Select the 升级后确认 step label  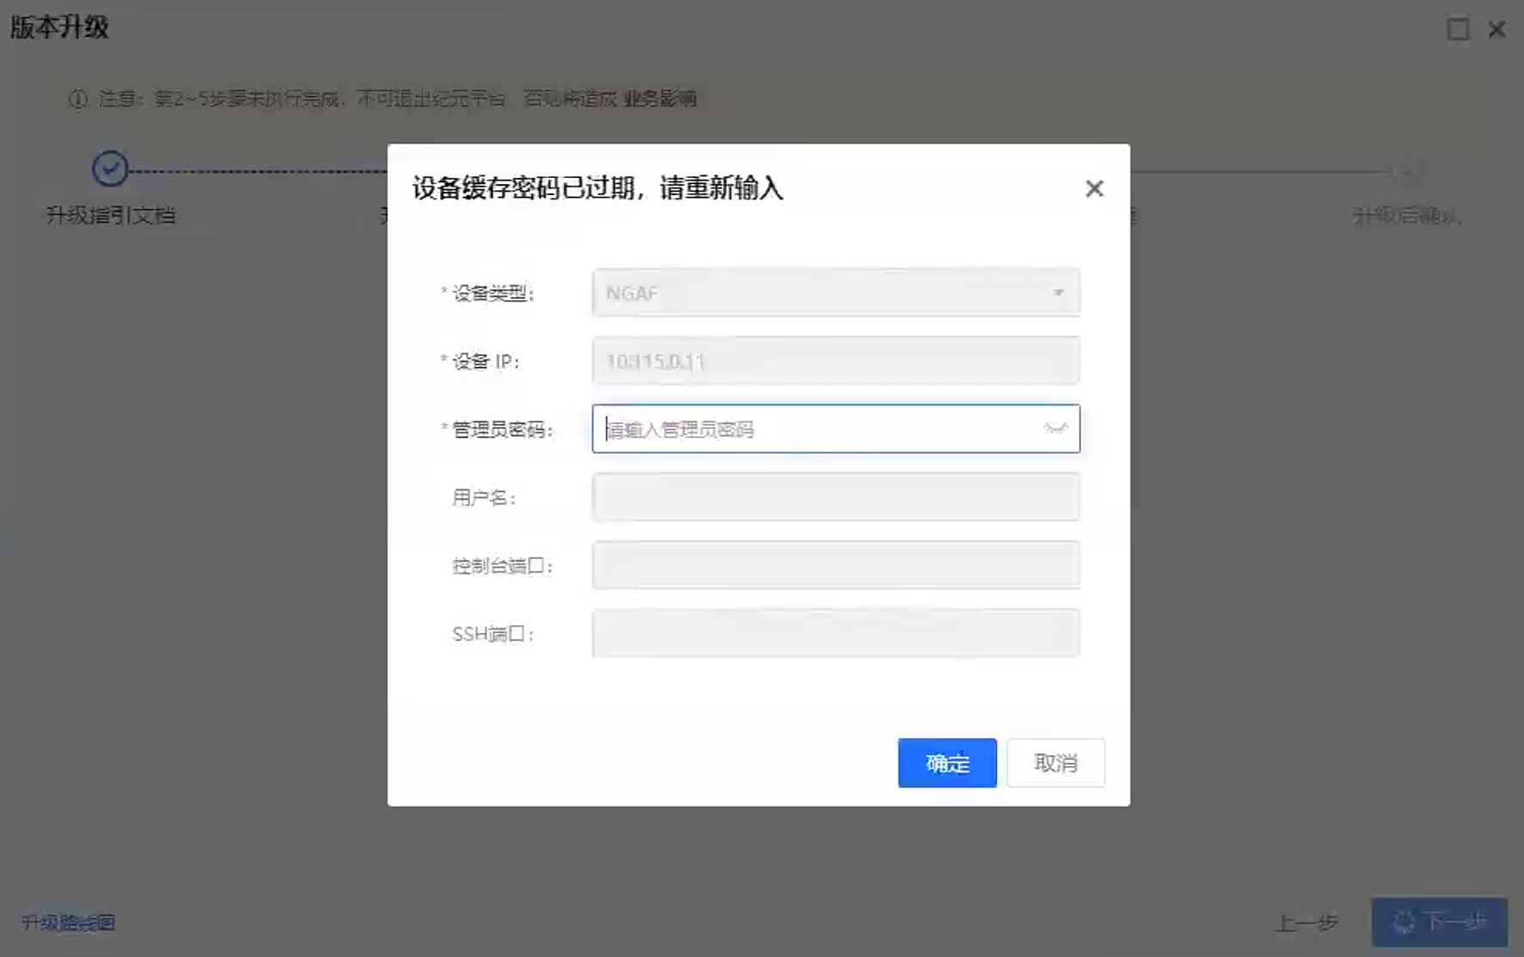[x=1406, y=216]
